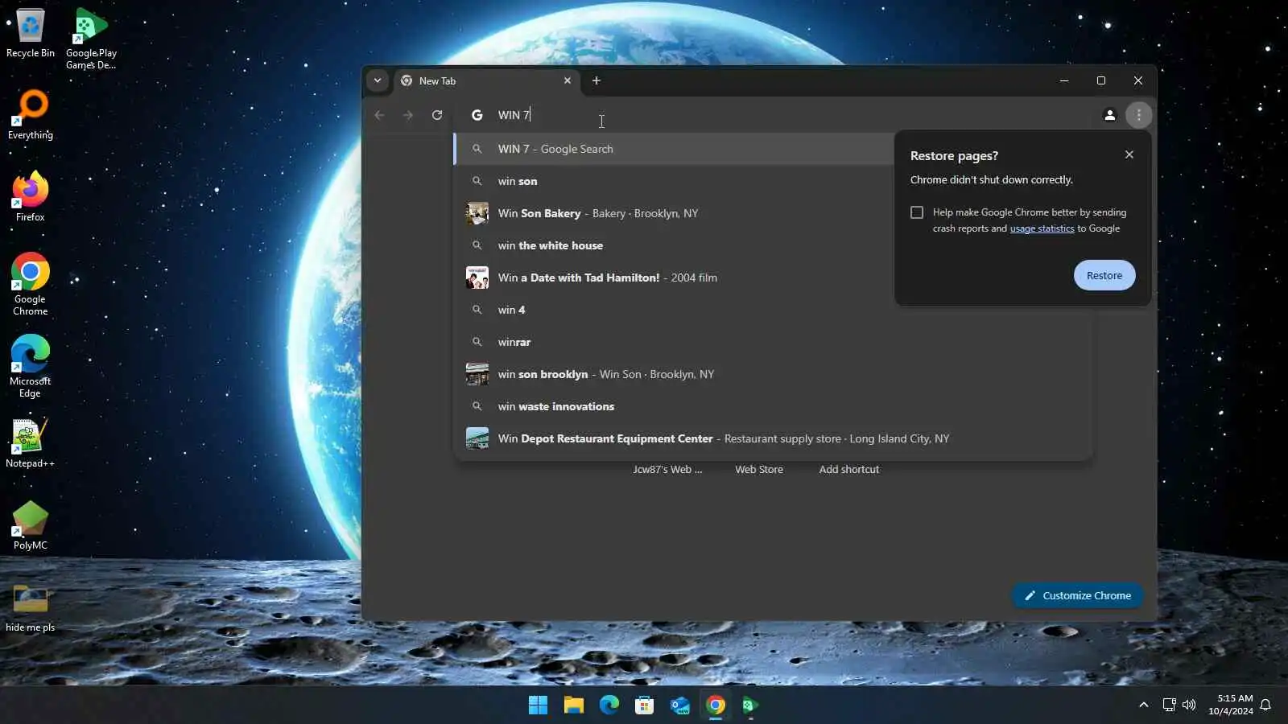Open File Explorer from the taskbar
This screenshot has height=724, width=1288.
[573, 705]
